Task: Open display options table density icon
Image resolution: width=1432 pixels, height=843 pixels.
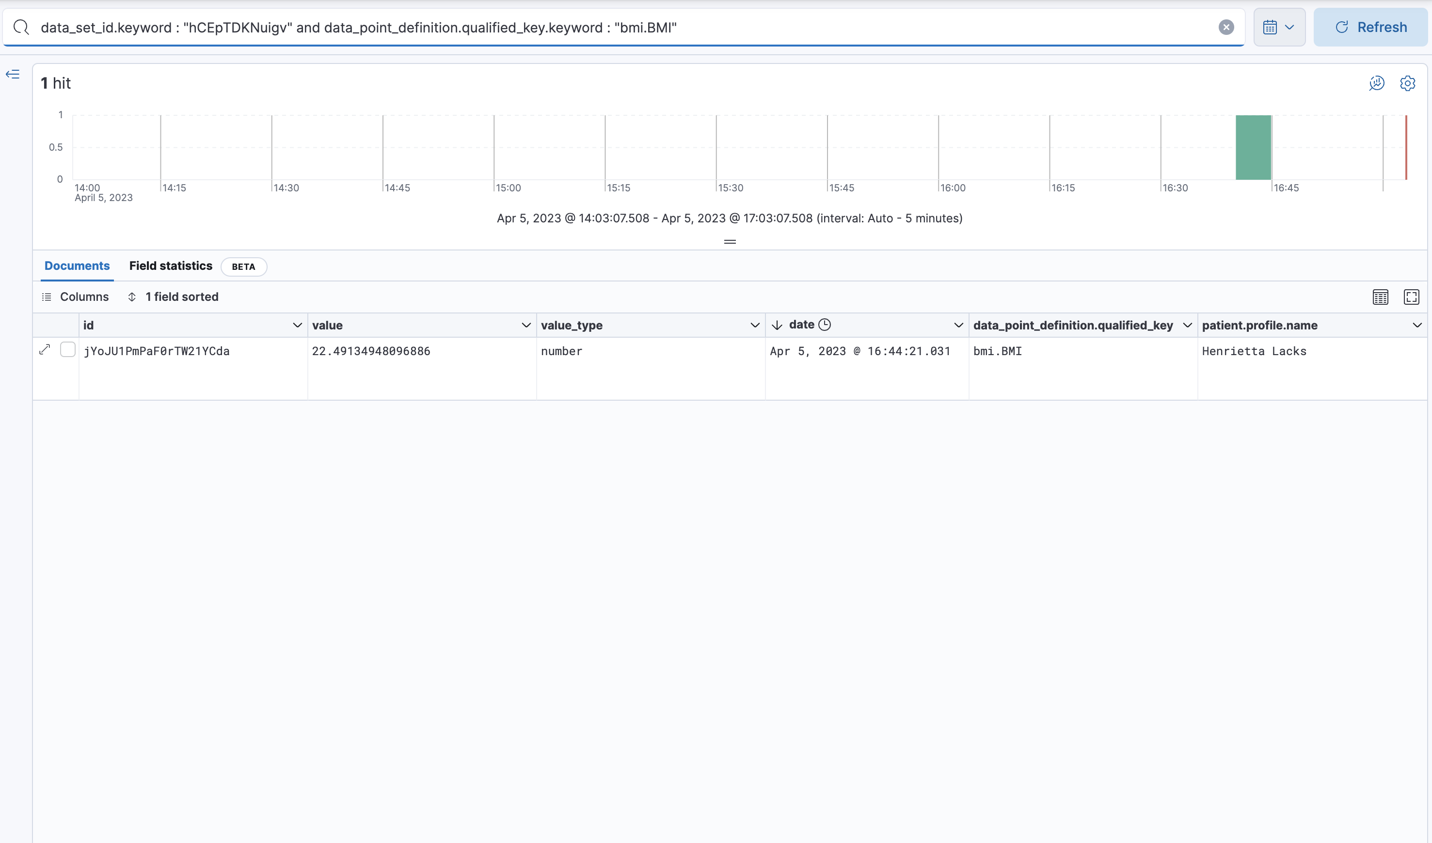Action: click(x=1380, y=297)
